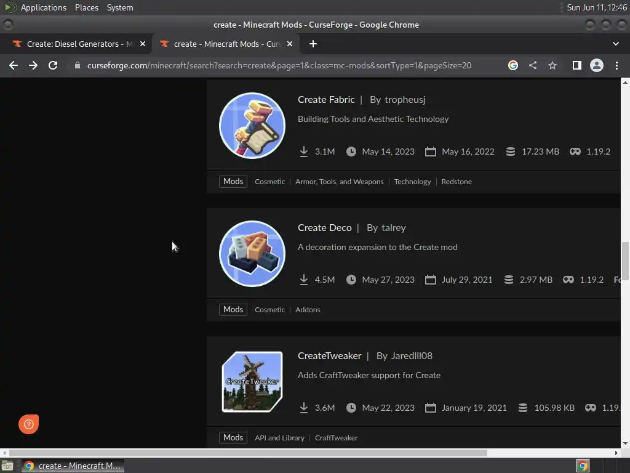Open Create Fabric mod thumbnail
630x473 pixels.
tap(252, 126)
